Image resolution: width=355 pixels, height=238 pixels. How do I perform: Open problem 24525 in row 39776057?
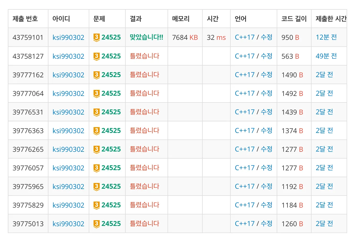[x=111, y=168]
